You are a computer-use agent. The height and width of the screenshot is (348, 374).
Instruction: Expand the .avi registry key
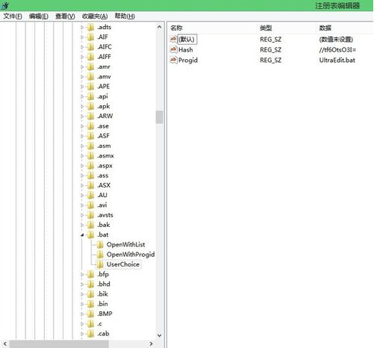[82, 205]
